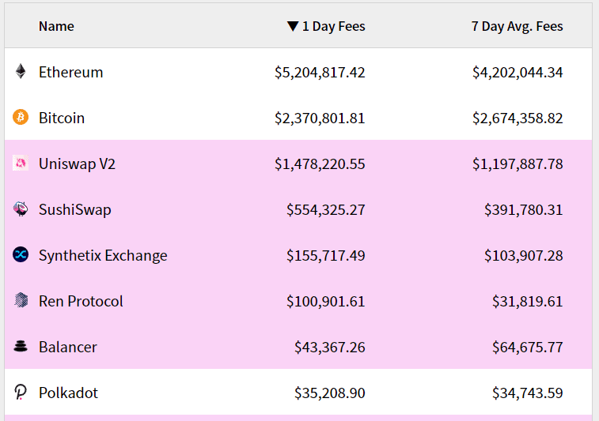Toggle the descending sort arrow
The image size is (599, 421).
pyautogui.click(x=293, y=26)
